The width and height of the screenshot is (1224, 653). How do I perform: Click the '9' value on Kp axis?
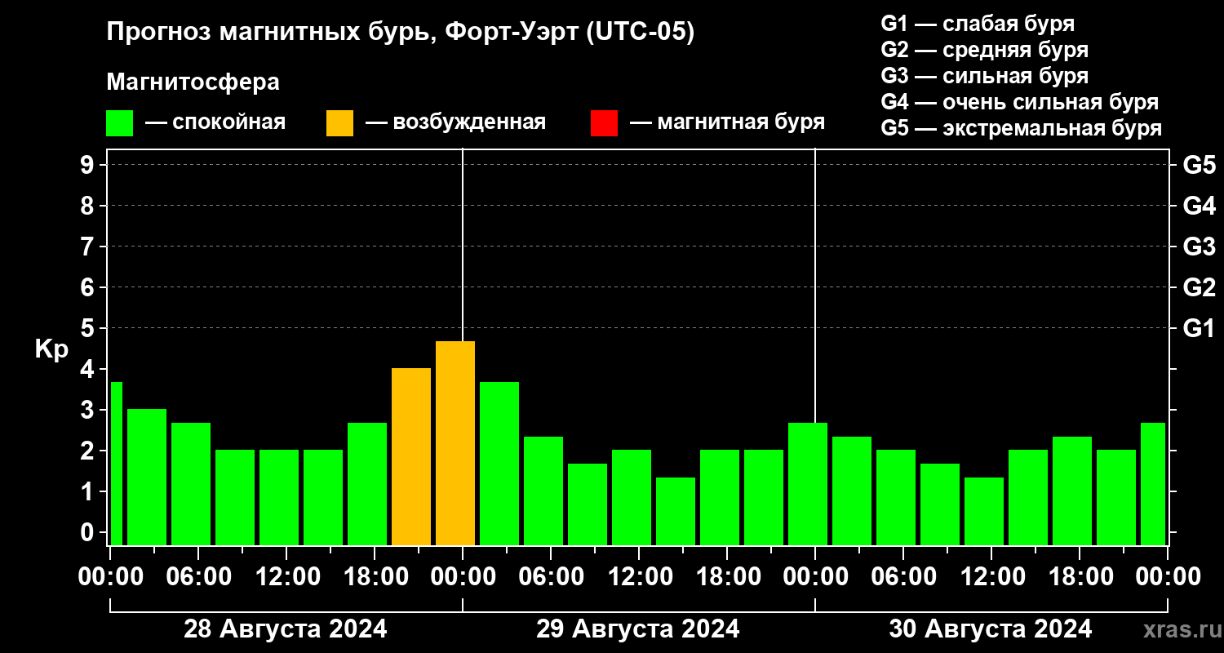[89, 165]
